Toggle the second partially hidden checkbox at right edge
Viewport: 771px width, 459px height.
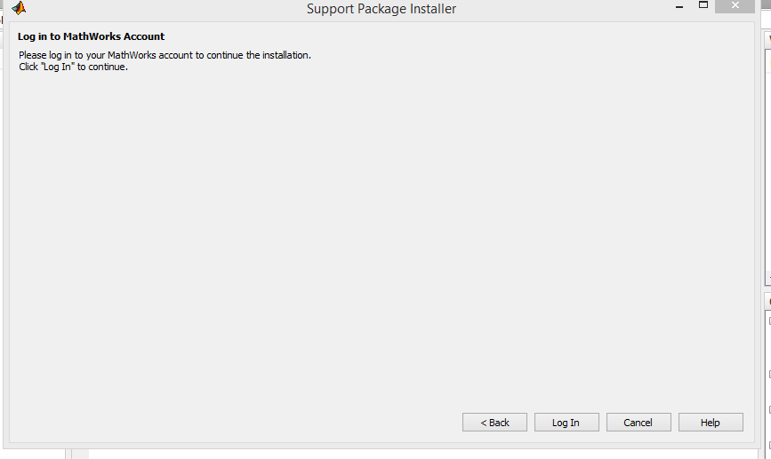click(769, 375)
